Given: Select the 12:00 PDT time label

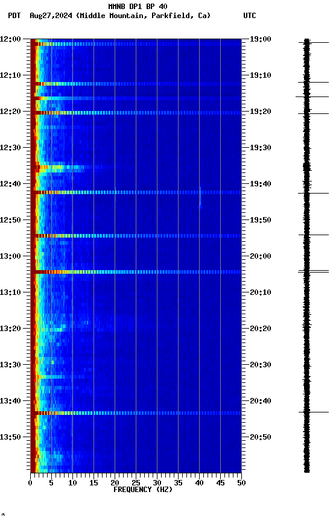Looking at the screenshot, I should click(10, 39).
